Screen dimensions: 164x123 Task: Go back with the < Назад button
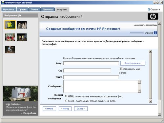coord(65,109)
